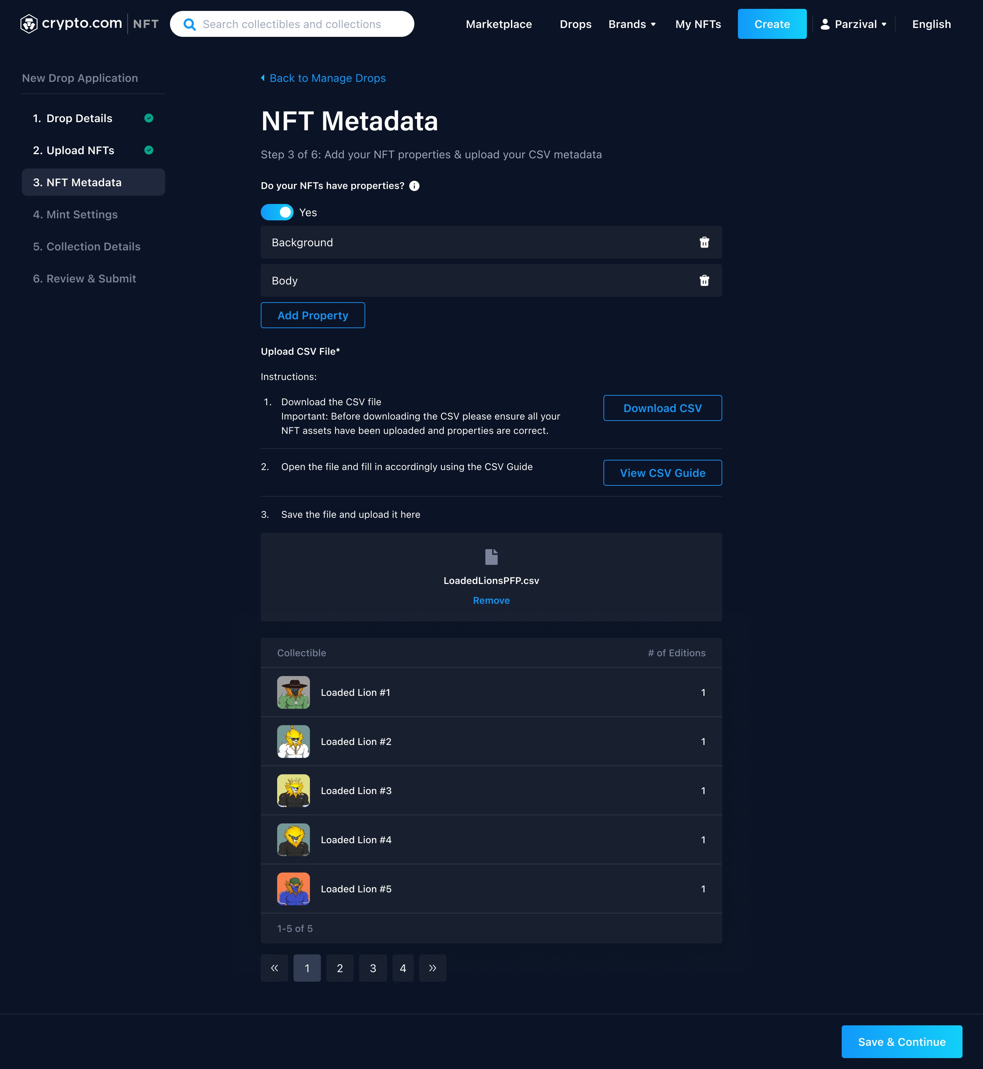Click the crypto.com logo icon
The height and width of the screenshot is (1069, 983).
point(29,24)
